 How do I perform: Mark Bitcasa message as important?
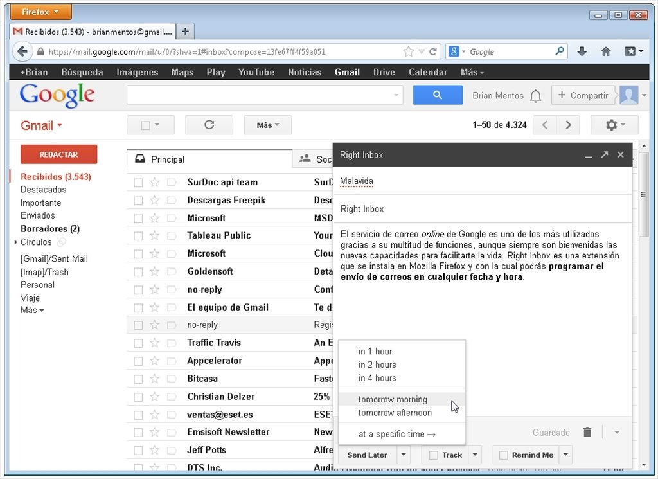tap(171, 379)
